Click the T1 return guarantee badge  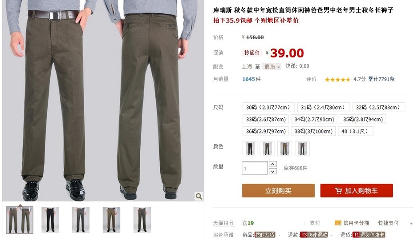point(369,234)
